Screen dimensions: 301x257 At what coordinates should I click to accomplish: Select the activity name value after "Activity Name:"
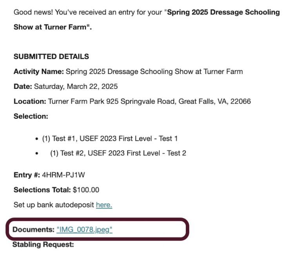coord(154,72)
